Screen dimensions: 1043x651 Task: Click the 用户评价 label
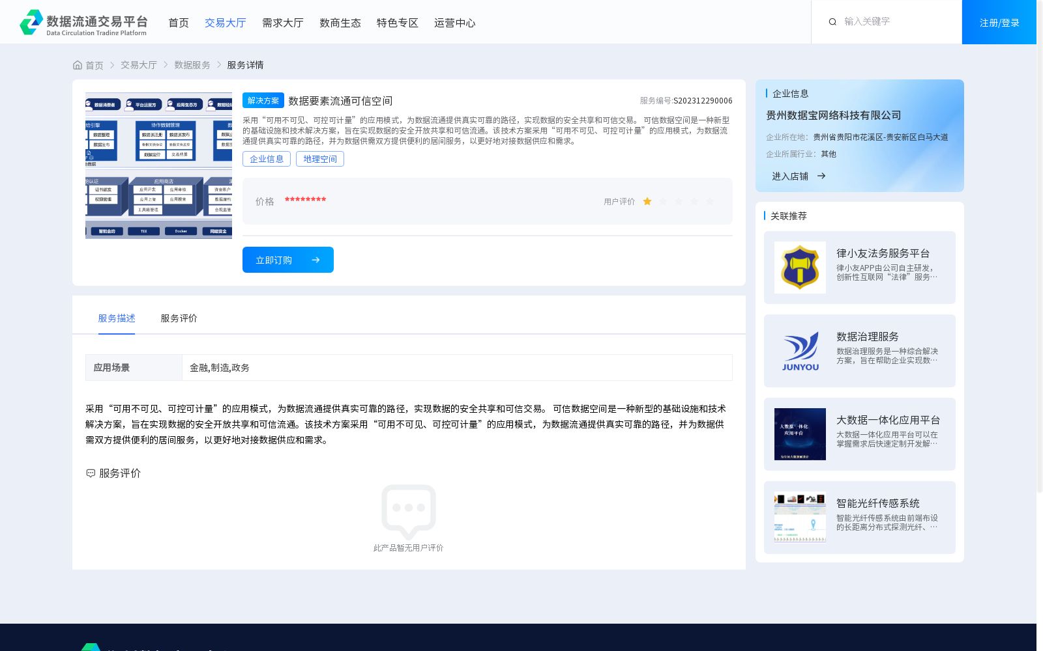619,202
